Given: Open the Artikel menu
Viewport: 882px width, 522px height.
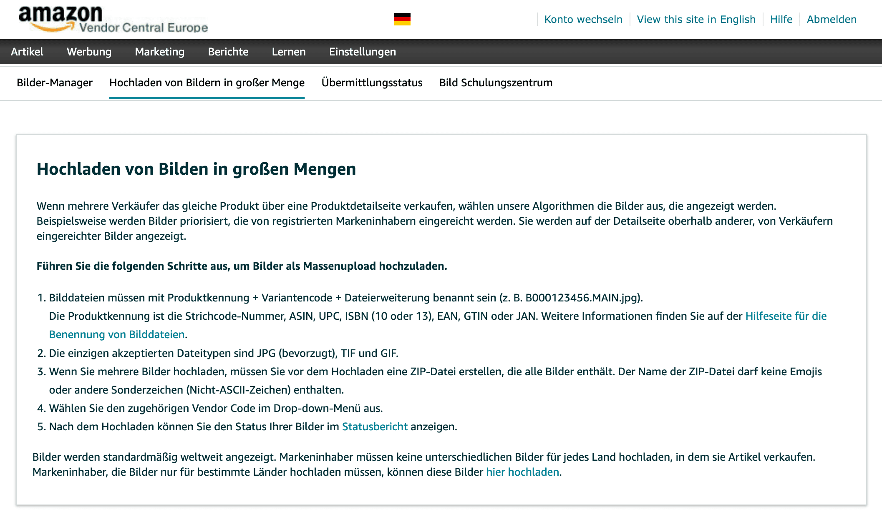Looking at the screenshot, I should [27, 52].
